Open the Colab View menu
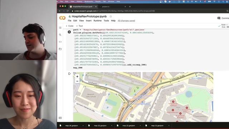 81,21
